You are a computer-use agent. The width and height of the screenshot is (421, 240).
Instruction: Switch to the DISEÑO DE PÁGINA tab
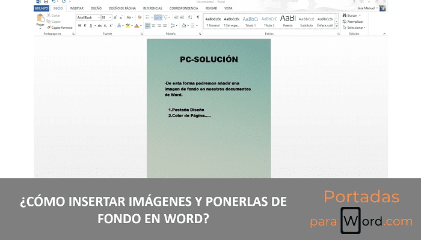(x=123, y=8)
